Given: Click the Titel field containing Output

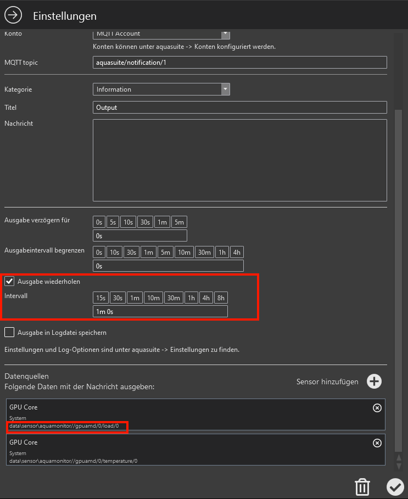Looking at the screenshot, I should click(239, 108).
